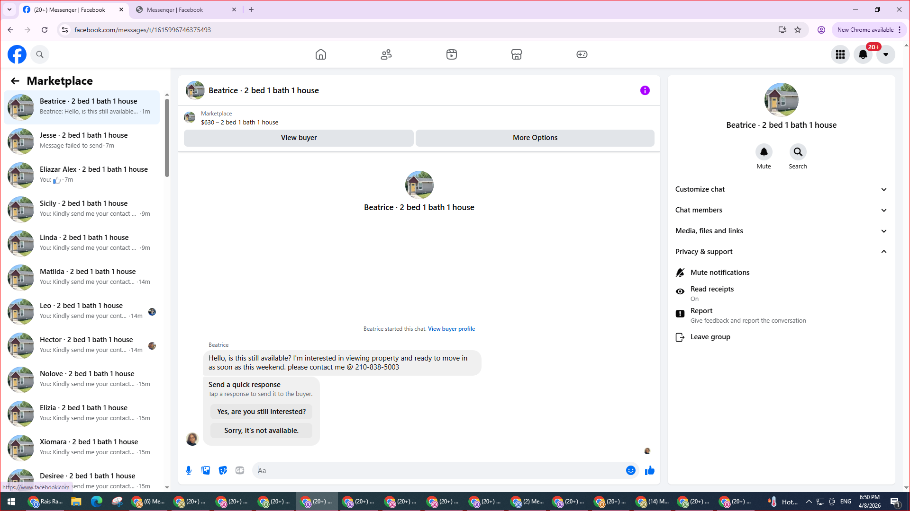Open emoji picker in message box
This screenshot has height=511, width=910.
point(630,470)
